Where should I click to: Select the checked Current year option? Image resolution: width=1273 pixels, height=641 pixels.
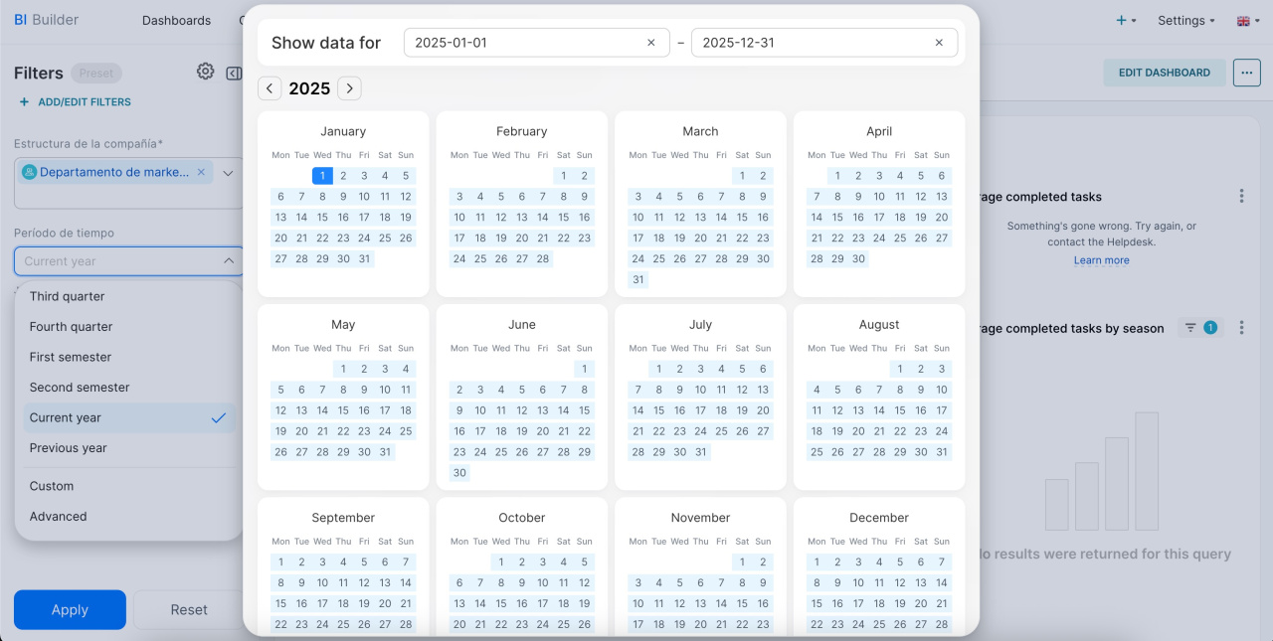129,417
